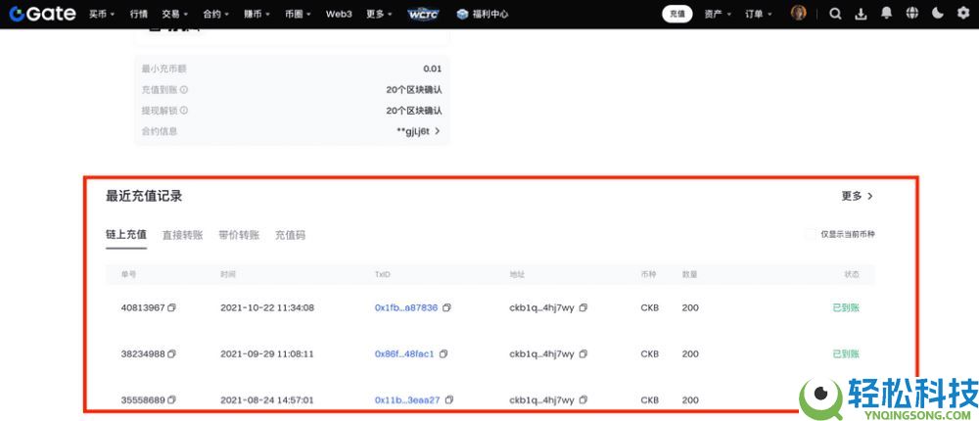Switch to the 充值码 tab

click(x=291, y=235)
